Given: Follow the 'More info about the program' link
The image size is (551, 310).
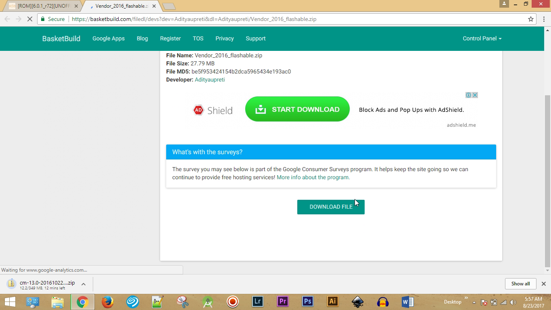Looking at the screenshot, I should [313, 177].
